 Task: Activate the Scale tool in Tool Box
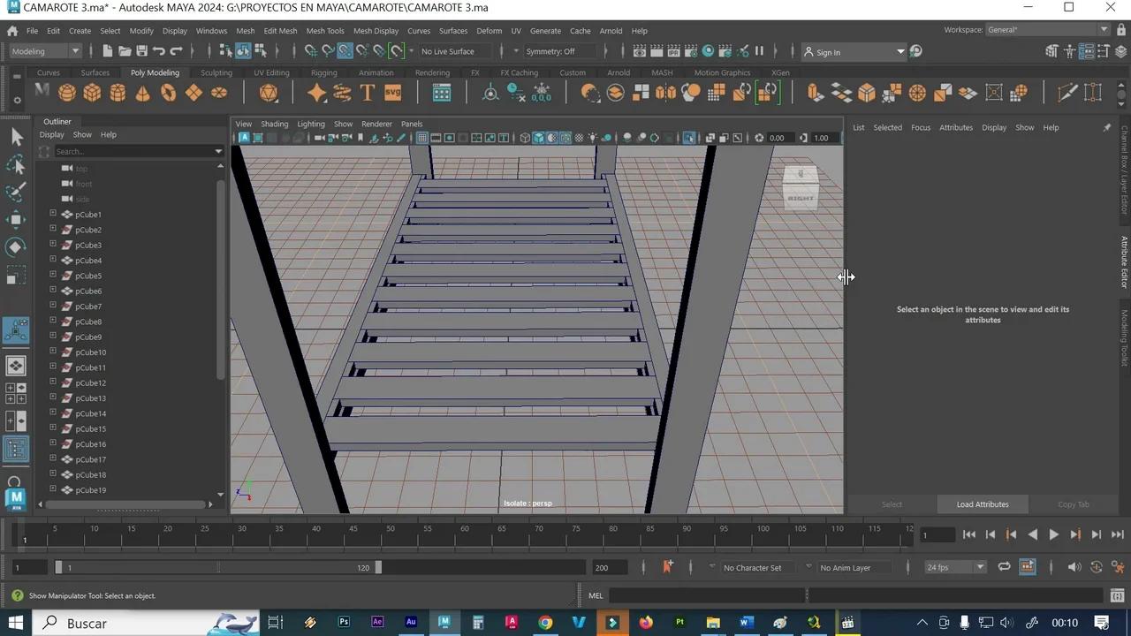click(x=16, y=276)
